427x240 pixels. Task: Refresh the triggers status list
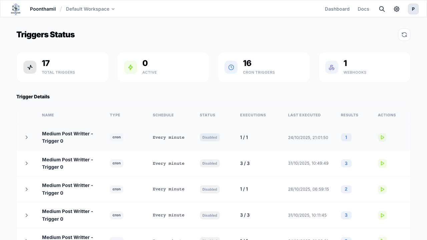[x=404, y=35]
